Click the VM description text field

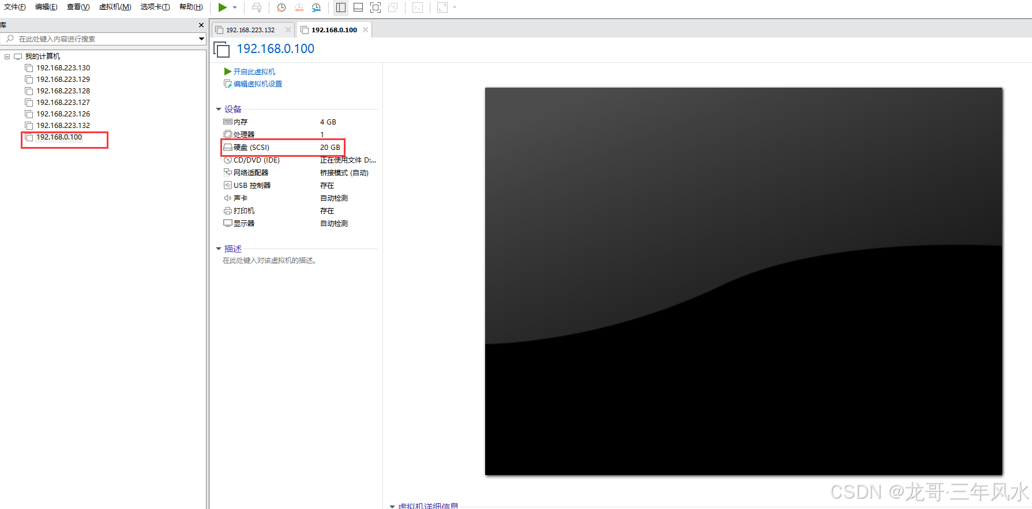click(x=269, y=261)
